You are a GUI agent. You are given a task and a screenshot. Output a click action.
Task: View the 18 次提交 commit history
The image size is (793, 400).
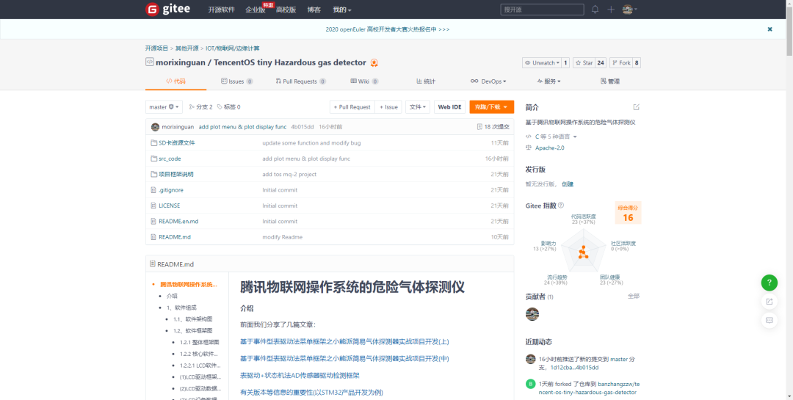[493, 127]
